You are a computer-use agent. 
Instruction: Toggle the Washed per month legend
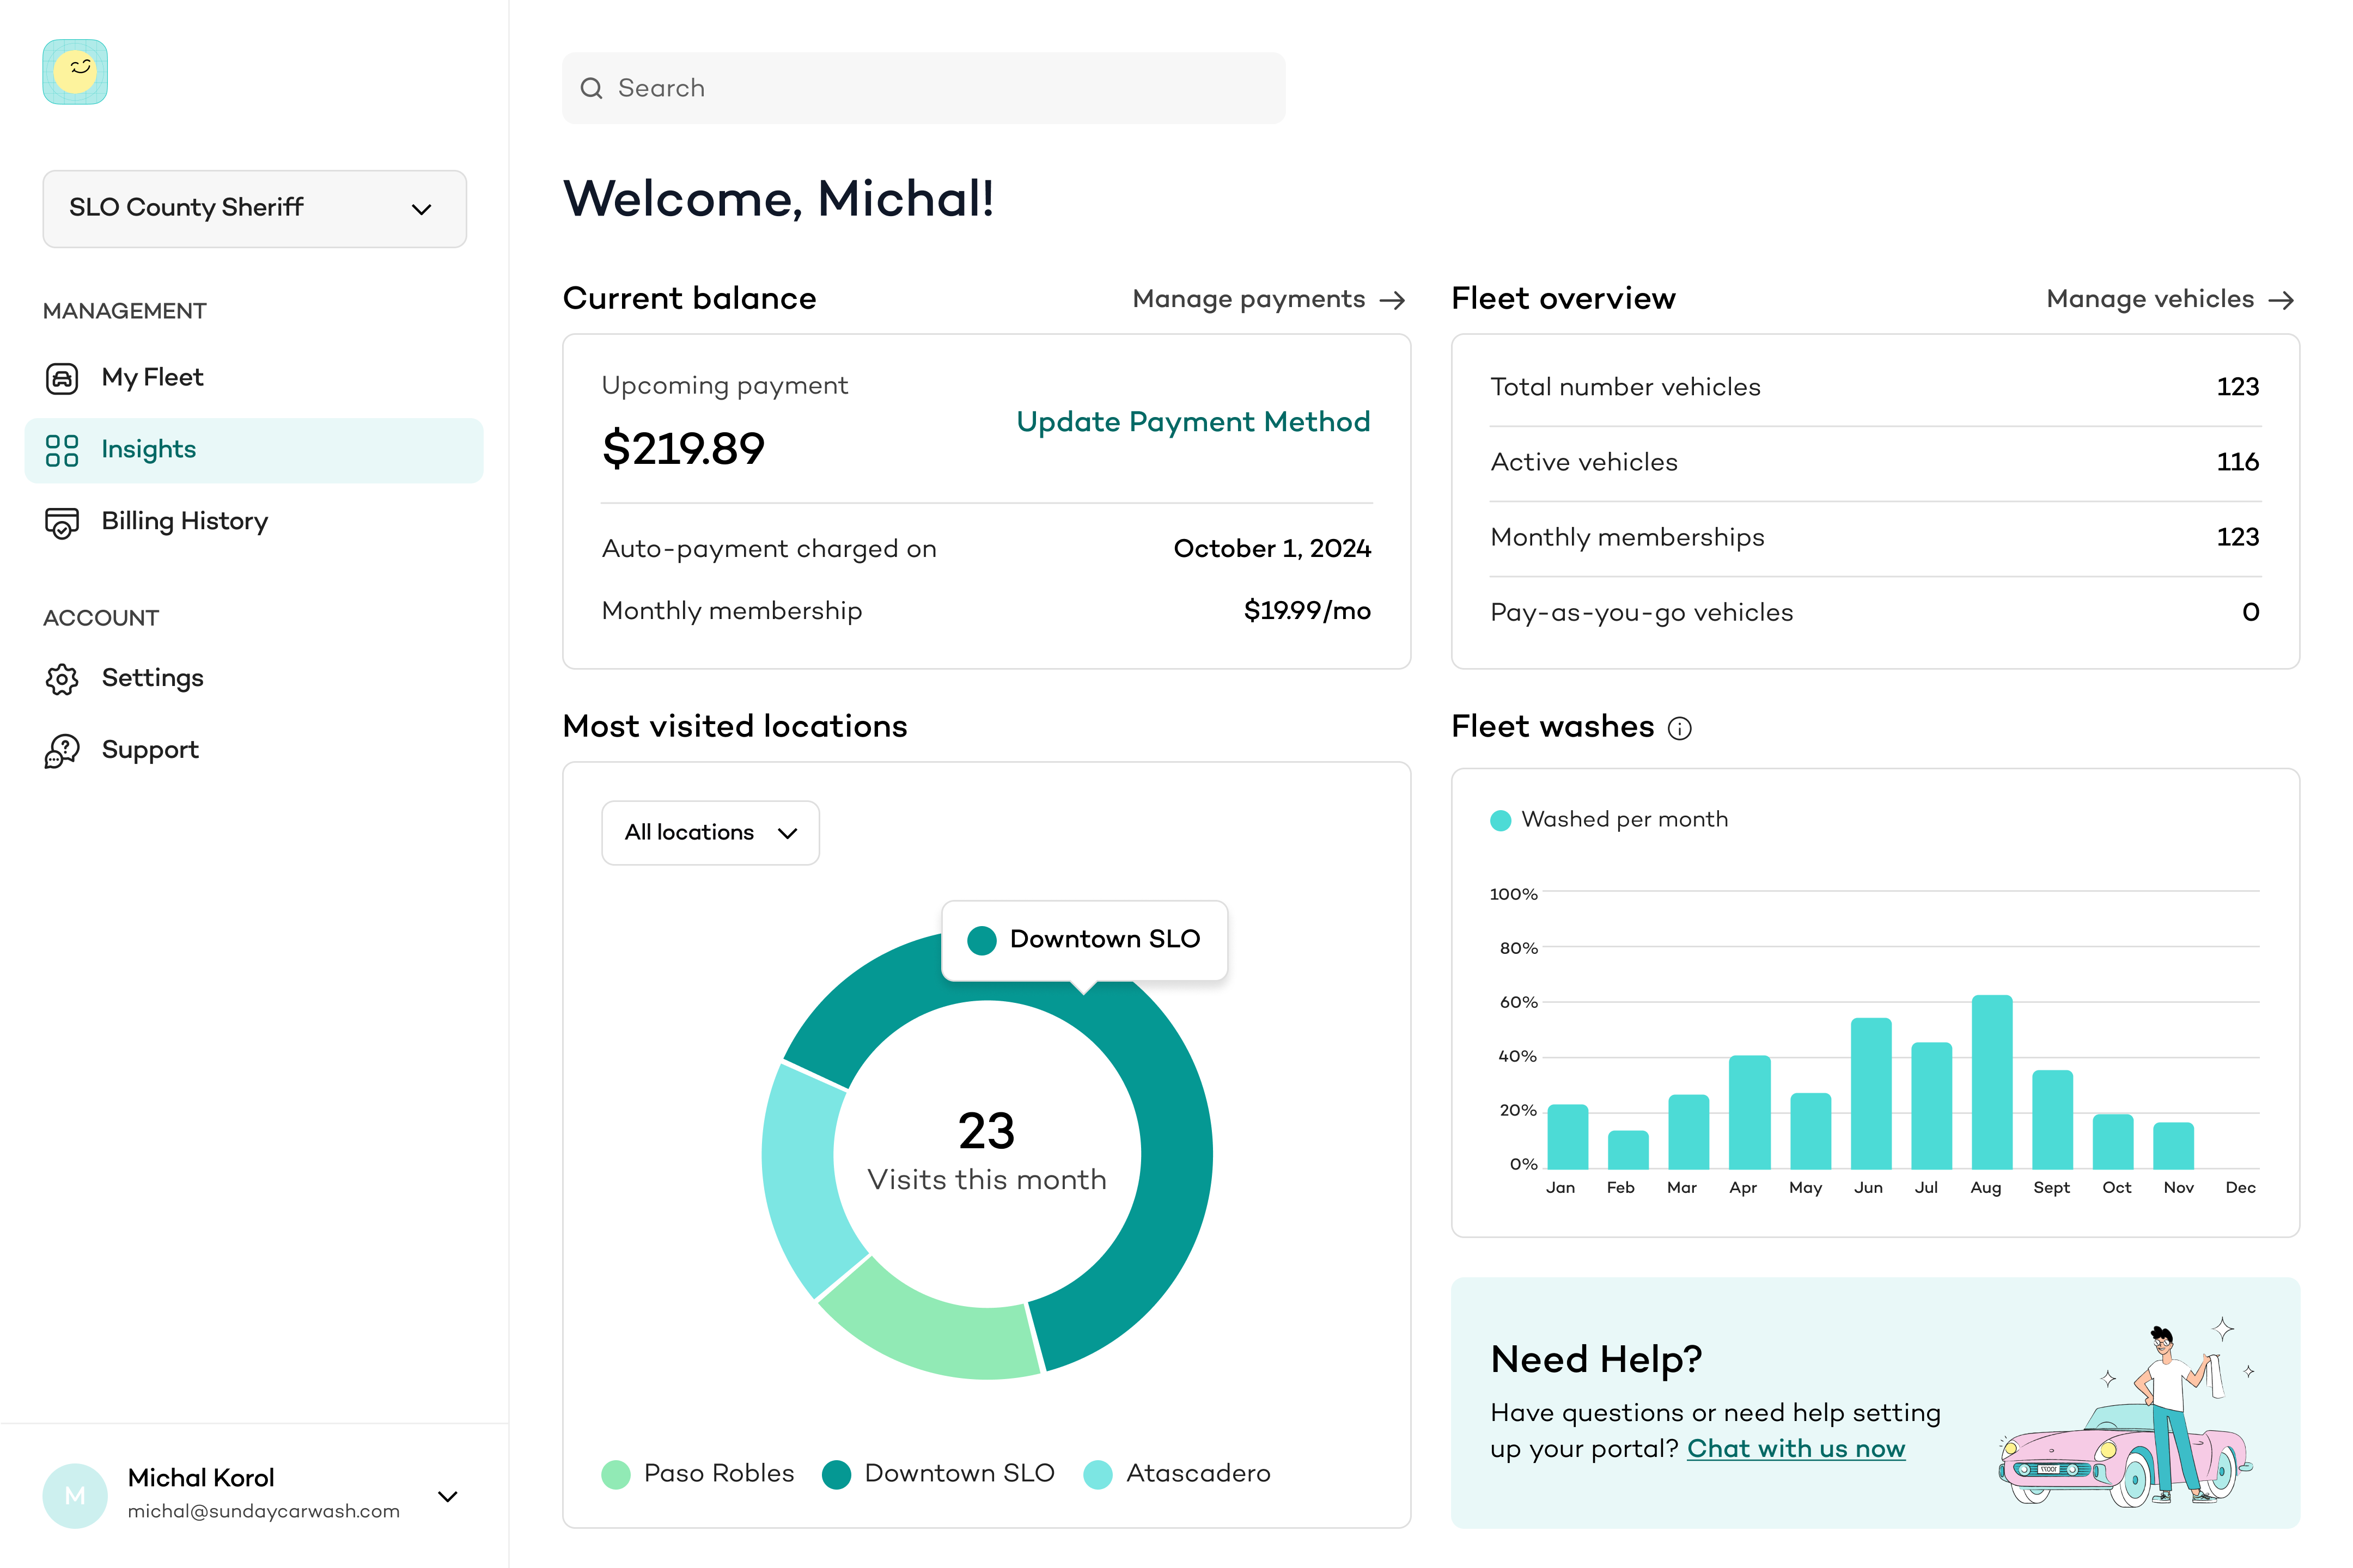point(1608,819)
